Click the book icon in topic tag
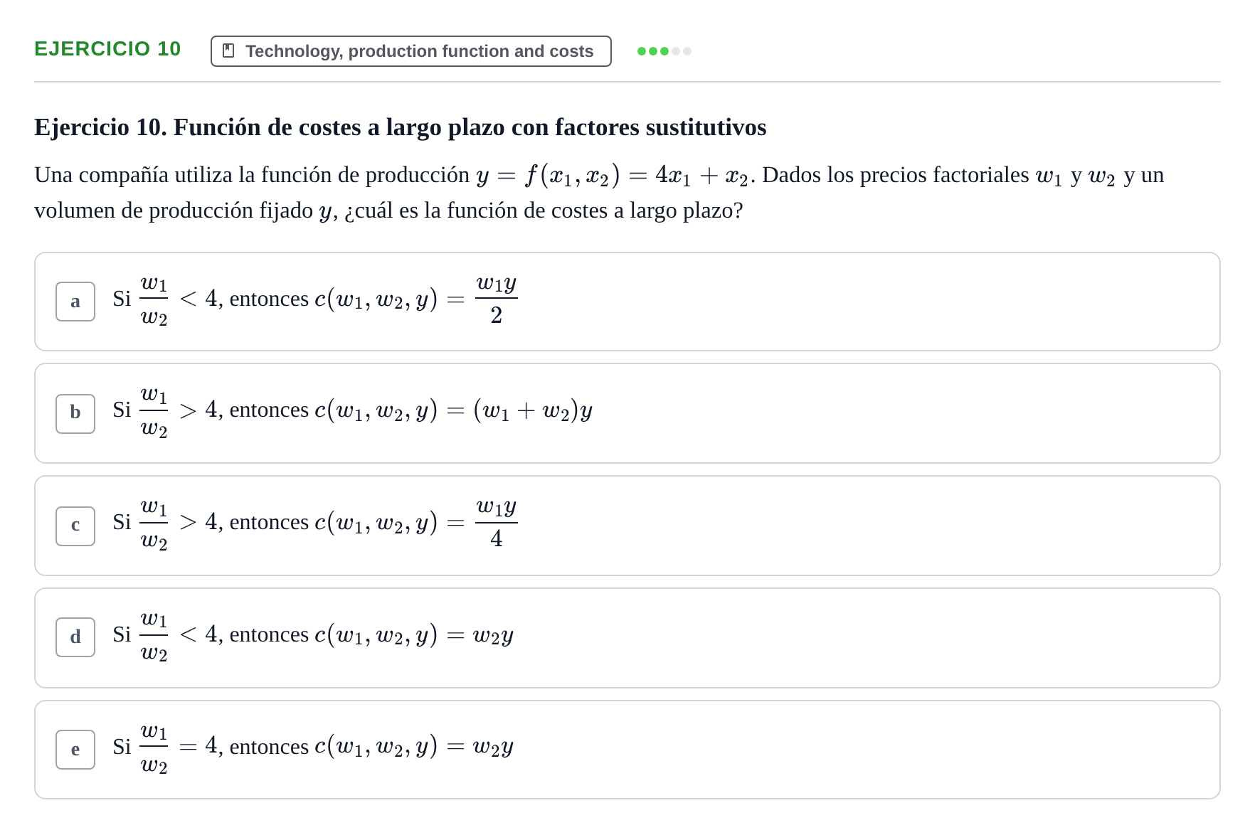The height and width of the screenshot is (835, 1255). click(228, 50)
